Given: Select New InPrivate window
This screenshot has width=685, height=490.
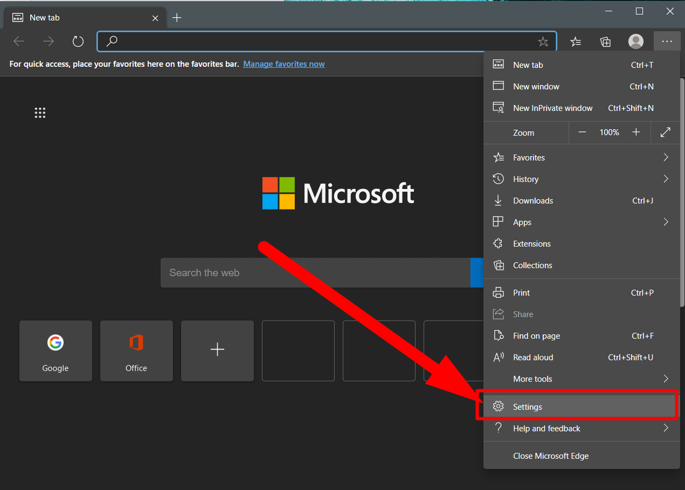Looking at the screenshot, I should [x=552, y=108].
